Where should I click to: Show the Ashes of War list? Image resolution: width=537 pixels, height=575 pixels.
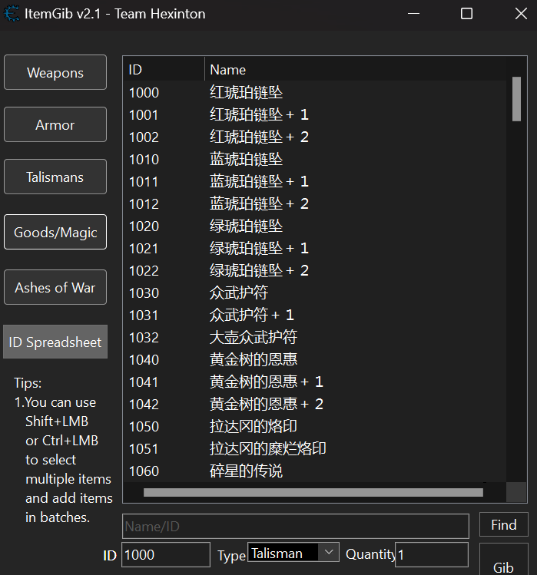coord(55,287)
